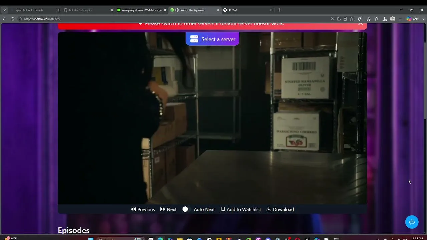Open the browser settings and more menu
Viewport: 427px width, 240px height.
(401, 19)
